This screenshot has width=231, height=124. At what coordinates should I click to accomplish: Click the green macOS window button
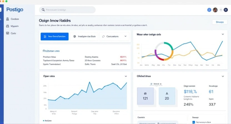[6, 1]
